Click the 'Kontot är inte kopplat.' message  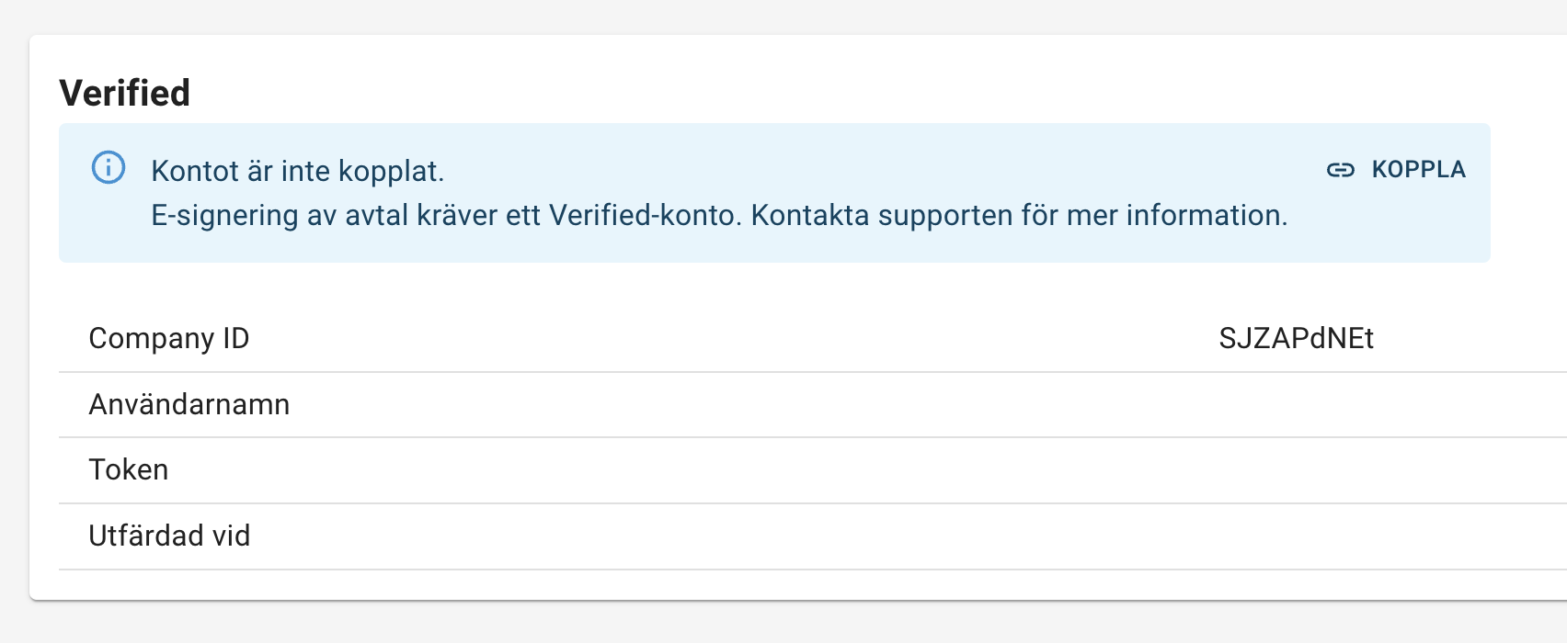pyautogui.click(x=297, y=171)
